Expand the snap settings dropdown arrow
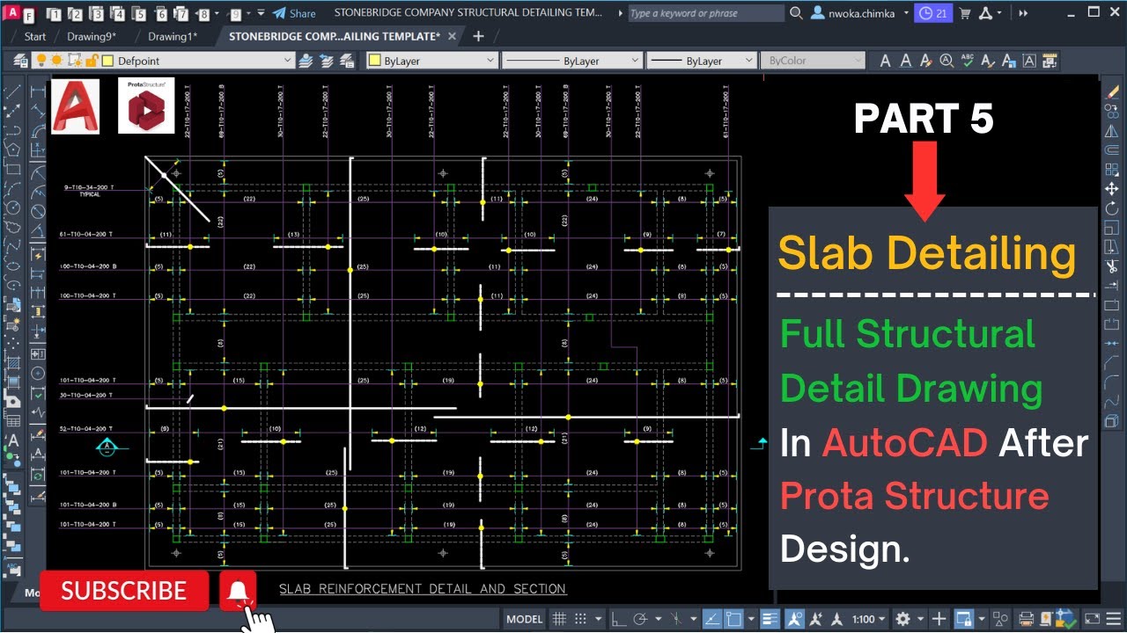Viewport: 1127px width, 633px height. [598, 619]
